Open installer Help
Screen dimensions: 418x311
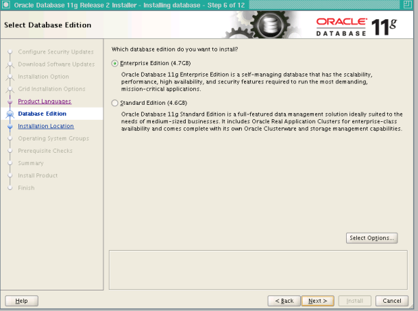pyautogui.click(x=21, y=301)
